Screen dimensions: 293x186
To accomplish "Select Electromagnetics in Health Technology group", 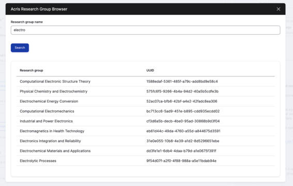I will 52,131.
